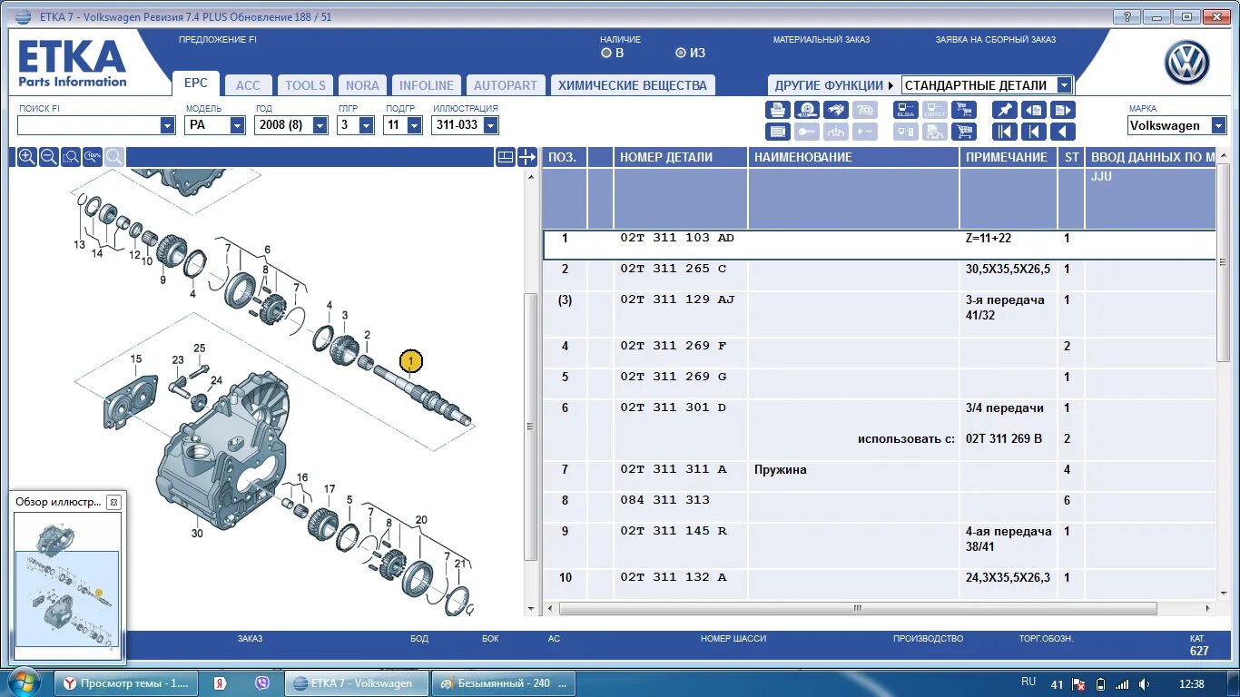1240x697 pixels.
Task: Switch to the ACC tab
Action: pos(248,85)
